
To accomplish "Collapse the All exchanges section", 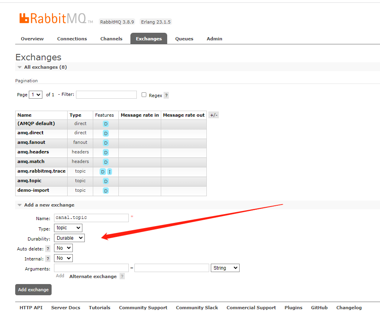I will pos(45,67).
